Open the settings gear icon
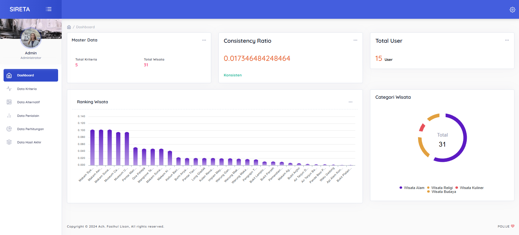This screenshot has height=235, width=519. click(512, 10)
